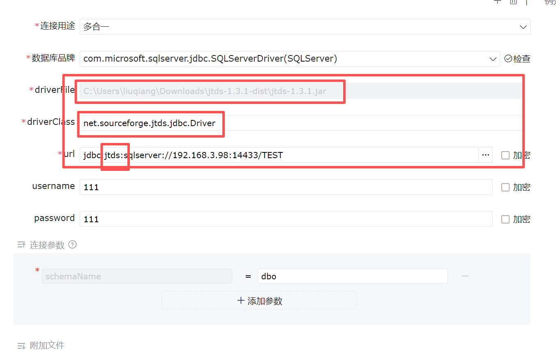This screenshot has width=556, height=350.
Task: Expand the 附加文件 section
Action: click(x=21, y=345)
